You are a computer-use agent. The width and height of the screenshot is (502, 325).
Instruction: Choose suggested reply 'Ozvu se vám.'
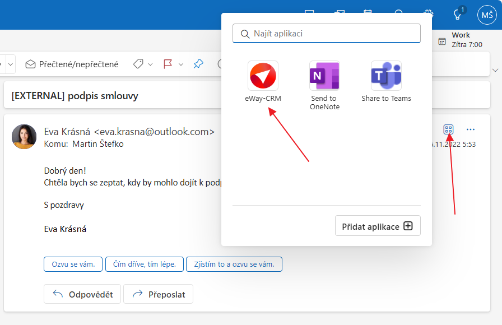click(x=73, y=264)
